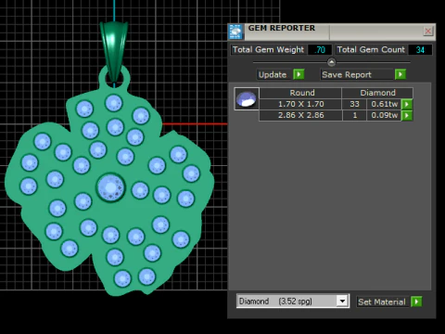Click the Gem Reporter logo icon

click(x=235, y=32)
